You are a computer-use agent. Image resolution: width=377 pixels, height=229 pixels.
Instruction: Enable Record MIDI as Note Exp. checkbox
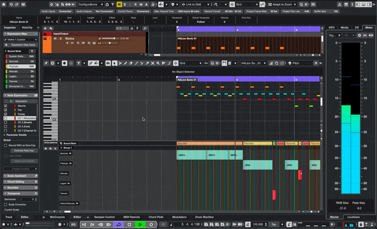point(6,145)
